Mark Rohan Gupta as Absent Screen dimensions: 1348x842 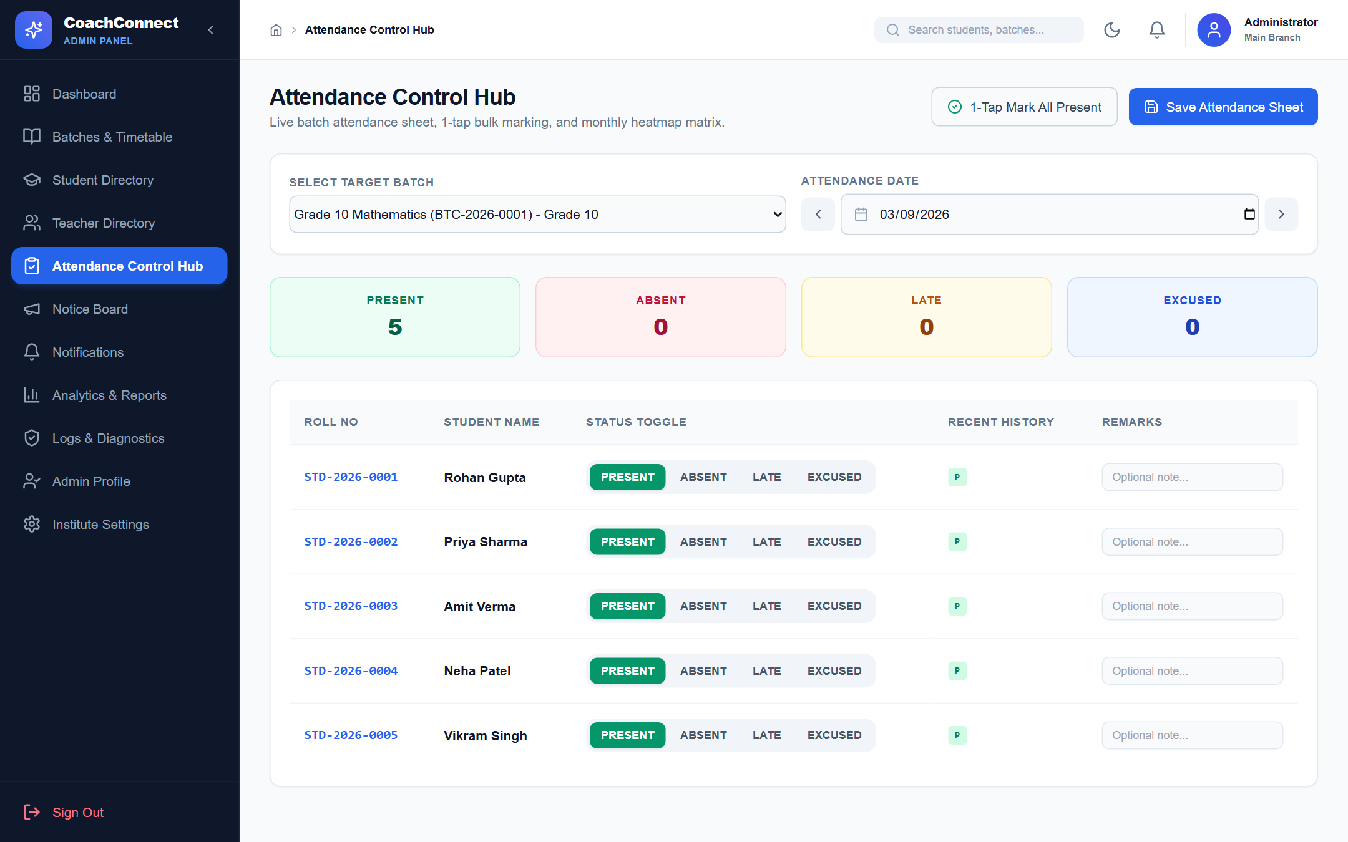(x=703, y=477)
